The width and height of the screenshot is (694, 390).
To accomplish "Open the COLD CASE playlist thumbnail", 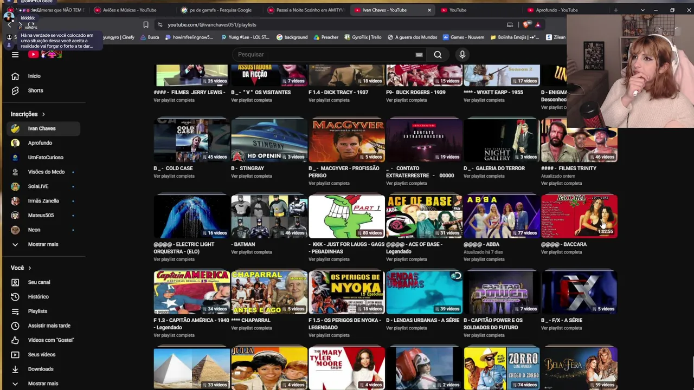I will click(191, 140).
